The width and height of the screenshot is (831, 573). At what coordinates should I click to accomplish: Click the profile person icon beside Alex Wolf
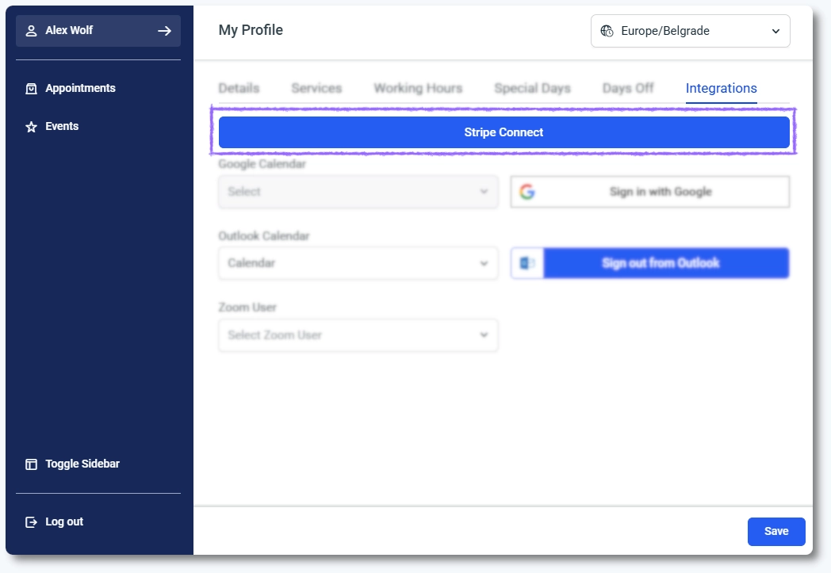(32, 30)
